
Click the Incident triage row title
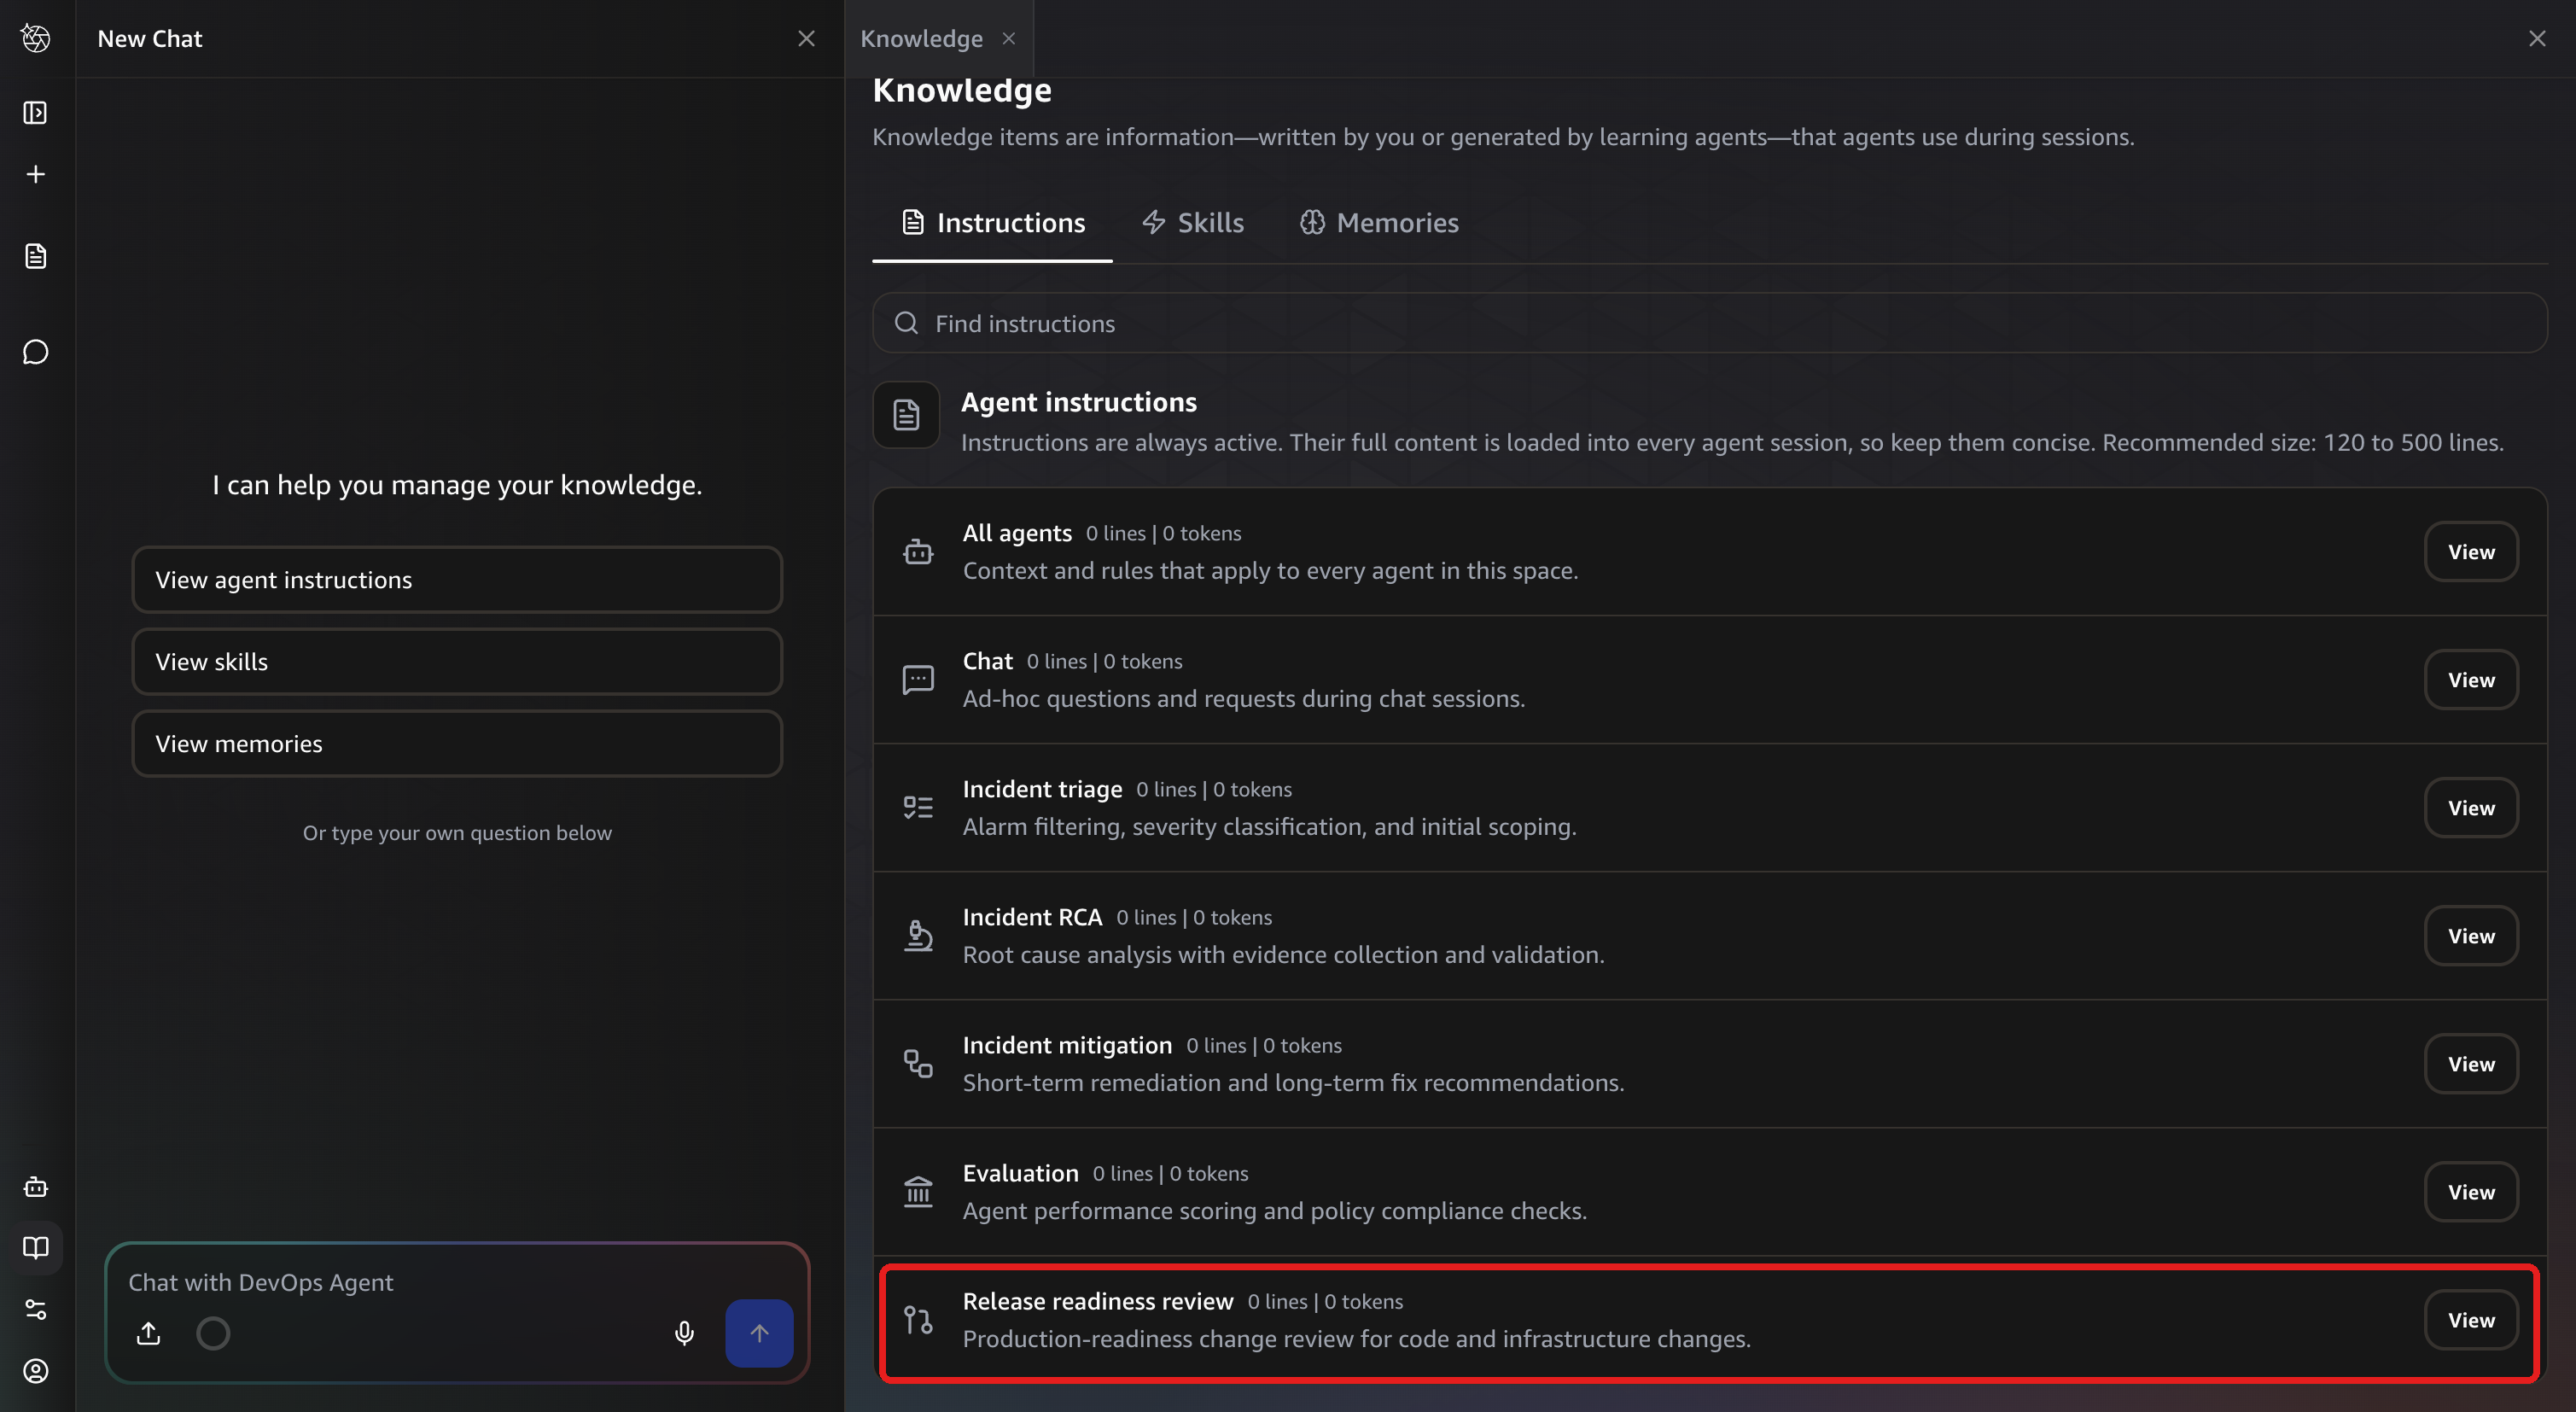coord(1042,789)
